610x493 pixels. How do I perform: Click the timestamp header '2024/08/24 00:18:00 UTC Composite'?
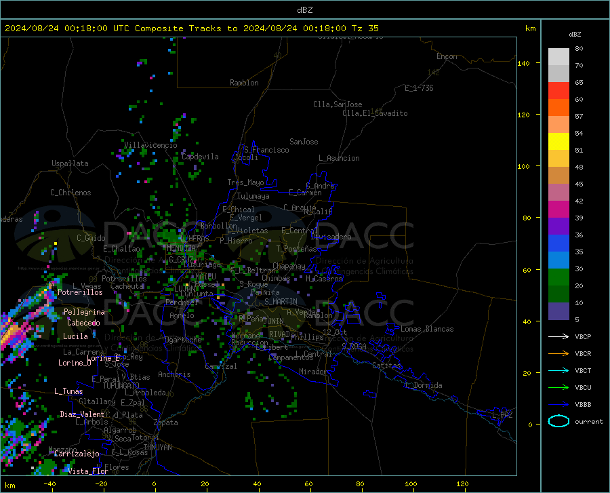(94, 28)
